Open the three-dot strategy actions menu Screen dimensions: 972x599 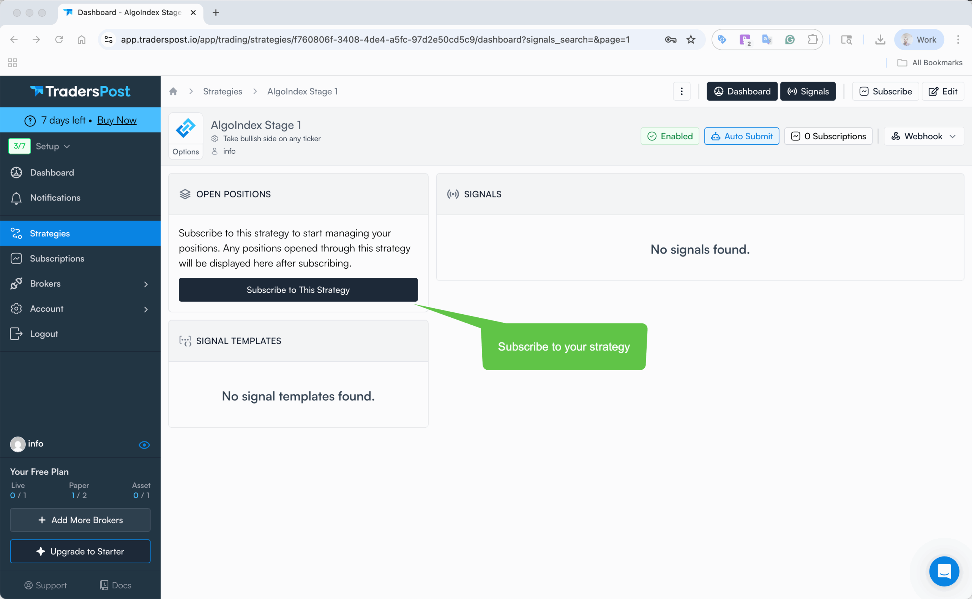tap(682, 91)
